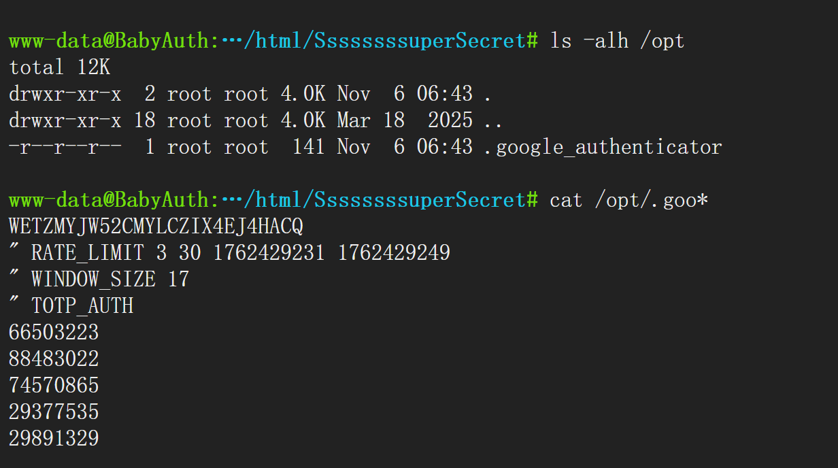This screenshot has width=838, height=468.
Task: Click the secret key WETZMYJW52CMYLCZIX4EJ4HACQ
Action: tap(156, 227)
